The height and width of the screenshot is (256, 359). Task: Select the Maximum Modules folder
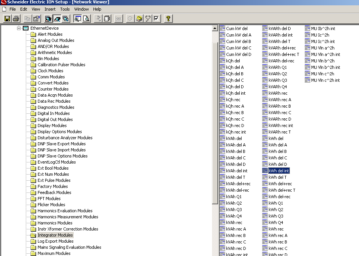pyautogui.click(x=54, y=253)
